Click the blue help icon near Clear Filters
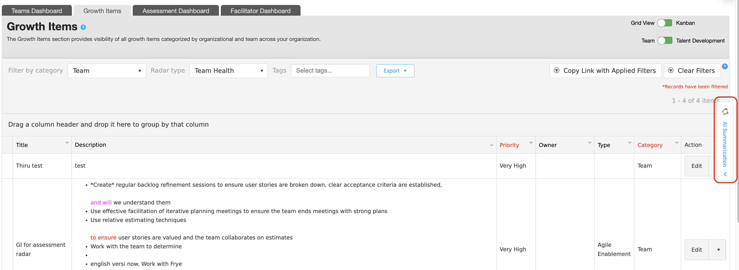Viewport: 739px width, 270px height. 725,67
